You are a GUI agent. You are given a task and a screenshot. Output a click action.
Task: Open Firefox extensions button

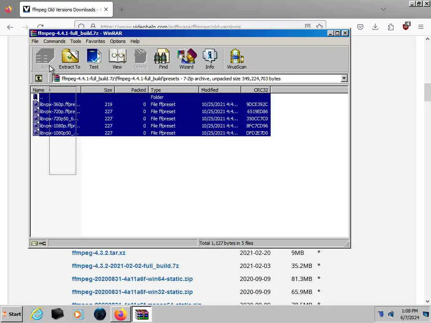(x=391, y=27)
